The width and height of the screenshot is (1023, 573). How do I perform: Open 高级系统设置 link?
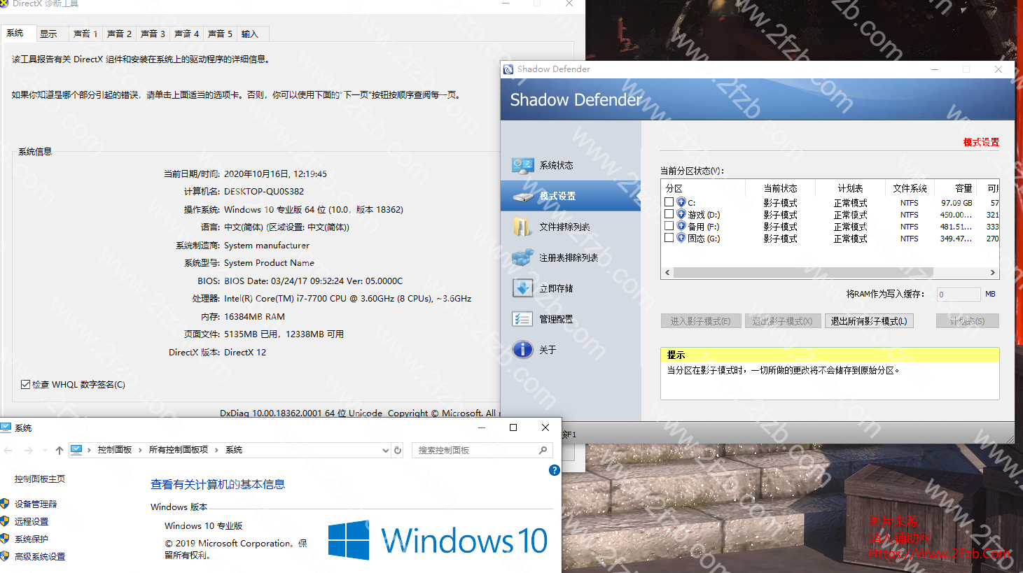(x=40, y=556)
